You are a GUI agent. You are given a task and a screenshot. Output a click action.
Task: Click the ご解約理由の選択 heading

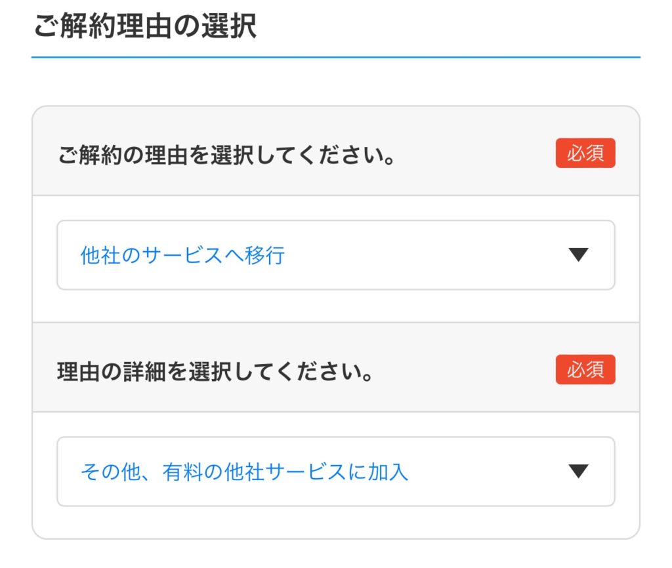point(144,28)
